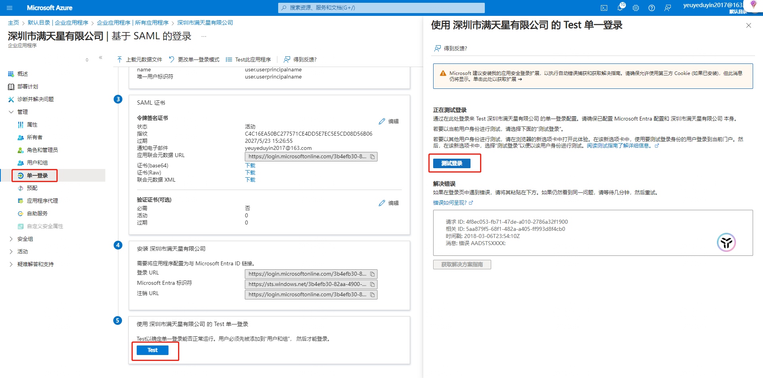Viewport: 763px width, 378px height.
Task: Copy the 应用联合元数据 URL
Action: click(x=372, y=157)
